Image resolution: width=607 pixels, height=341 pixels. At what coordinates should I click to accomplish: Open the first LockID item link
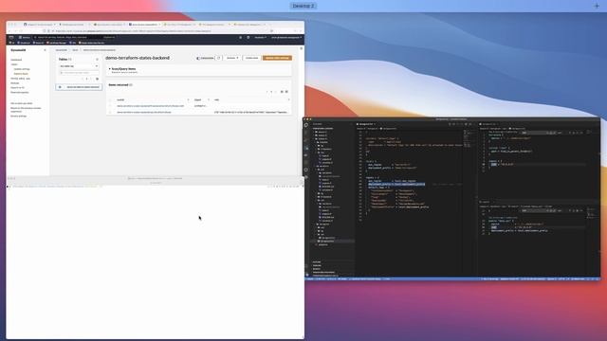click(151, 106)
